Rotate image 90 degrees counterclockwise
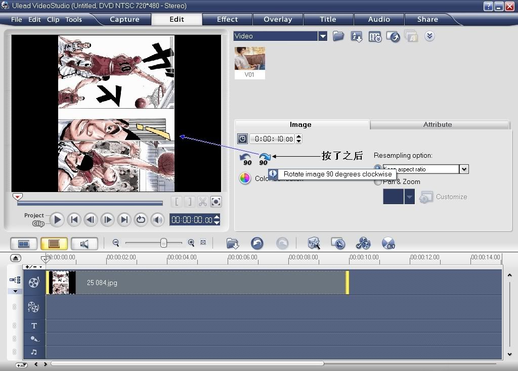Image resolution: width=518 pixels, height=371 pixels. pyautogui.click(x=246, y=159)
